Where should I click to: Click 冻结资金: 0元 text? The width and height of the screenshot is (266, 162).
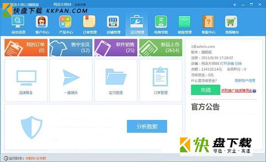(x=203, y=75)
